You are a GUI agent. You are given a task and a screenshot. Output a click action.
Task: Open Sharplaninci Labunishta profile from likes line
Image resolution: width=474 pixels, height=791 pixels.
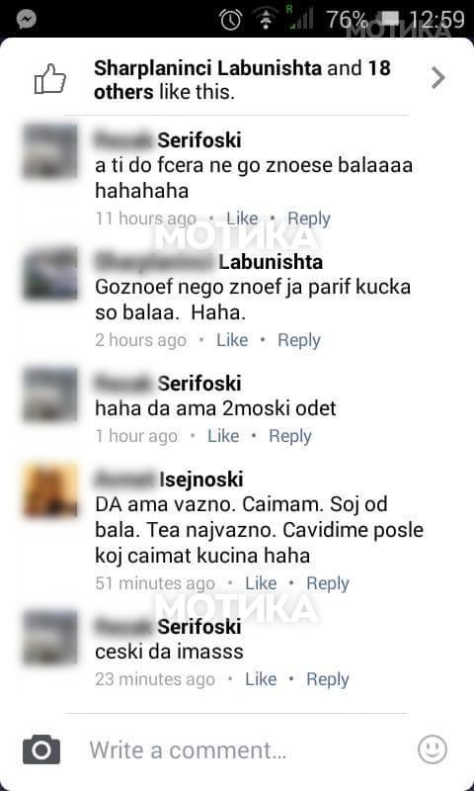(207, 68)
